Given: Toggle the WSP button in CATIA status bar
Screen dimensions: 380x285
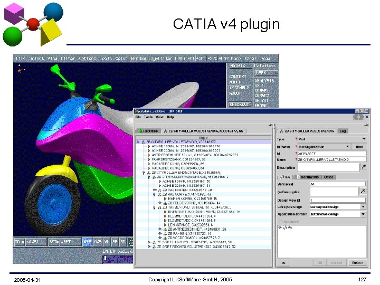Looking at the screenshot, I should tap(87, 242).
